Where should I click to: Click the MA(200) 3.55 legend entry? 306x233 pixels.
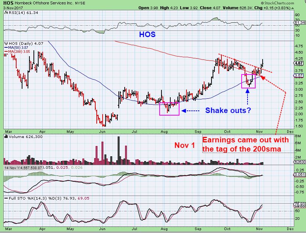(19, 52)
